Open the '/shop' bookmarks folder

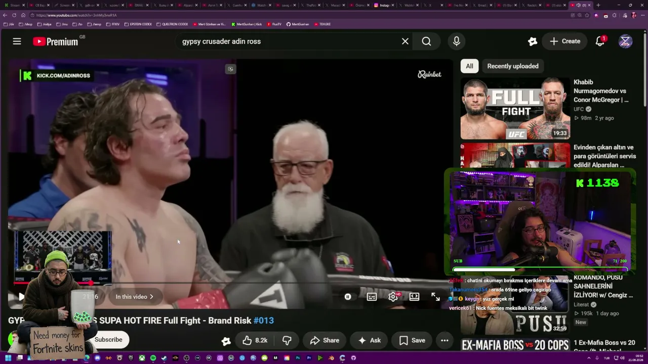coord(26,24)
